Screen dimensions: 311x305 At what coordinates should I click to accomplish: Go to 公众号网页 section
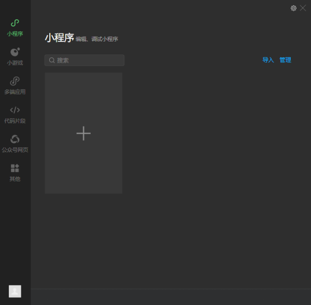pos(15,144)
